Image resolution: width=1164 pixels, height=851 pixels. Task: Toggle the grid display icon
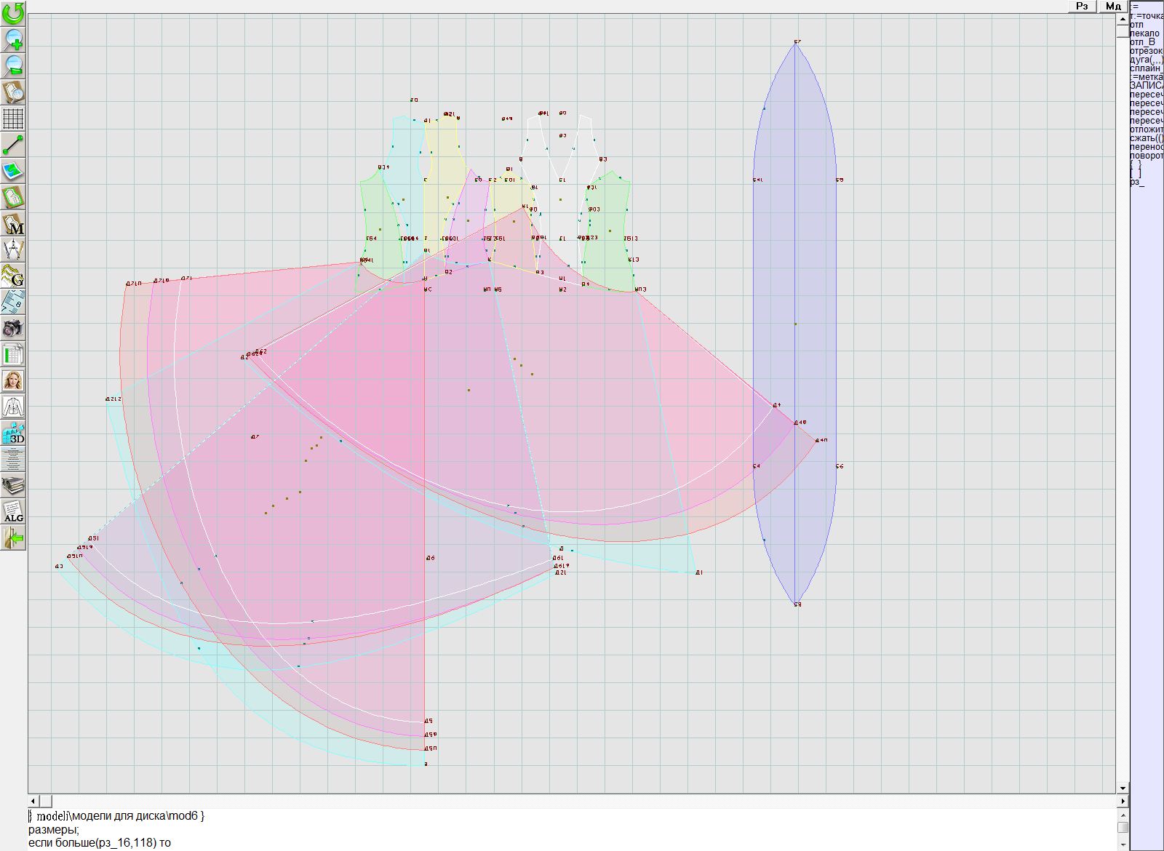click(x=13, y=118)
